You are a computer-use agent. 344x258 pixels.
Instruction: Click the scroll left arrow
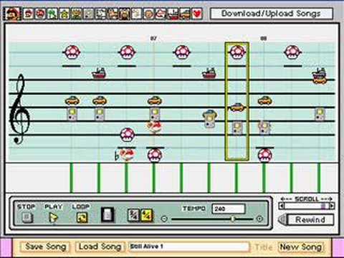click(x=282, y=206)
